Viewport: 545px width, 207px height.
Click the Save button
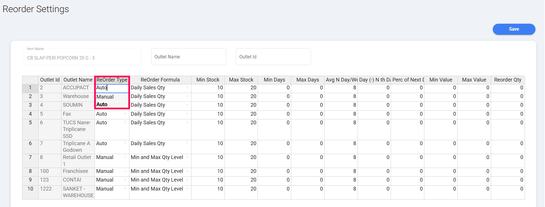point(514,29)
